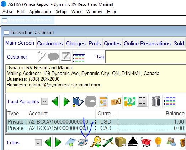
Task: Click the orange light bulb icon
Action: [x=158, y=142]
